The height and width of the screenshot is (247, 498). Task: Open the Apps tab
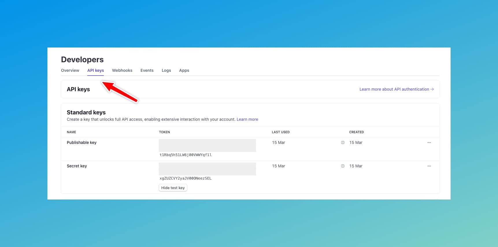click(184, 70)
